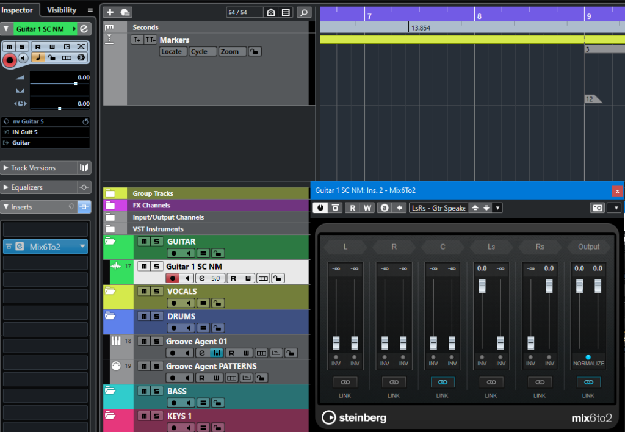Click the A/B comparison icon in plugin
Screen dimensions: 625x432
(x=385, y=207)
